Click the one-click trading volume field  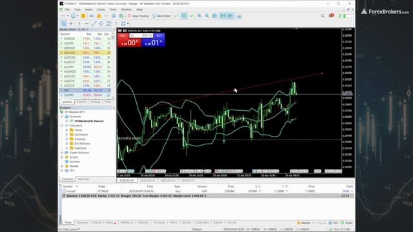(142, 35)
